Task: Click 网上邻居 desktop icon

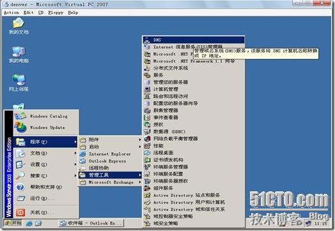Action: pos(19,83)
